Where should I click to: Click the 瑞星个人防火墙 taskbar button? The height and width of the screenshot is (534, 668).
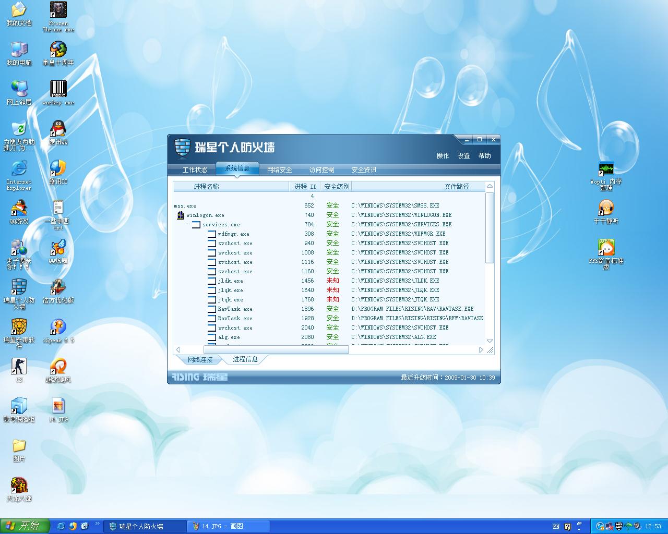click(145, 526)
